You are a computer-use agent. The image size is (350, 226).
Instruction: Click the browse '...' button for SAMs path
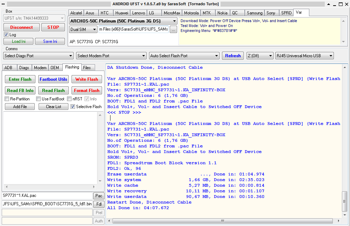174,29
